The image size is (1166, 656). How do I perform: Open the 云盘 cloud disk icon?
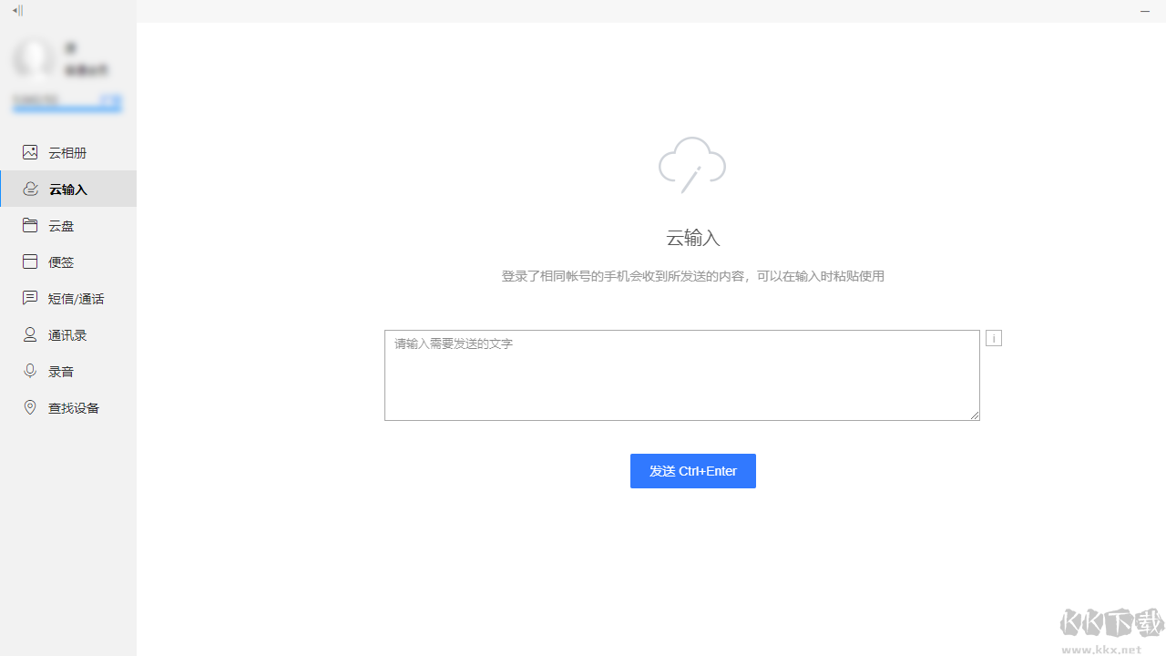click(x=30, y=225)
